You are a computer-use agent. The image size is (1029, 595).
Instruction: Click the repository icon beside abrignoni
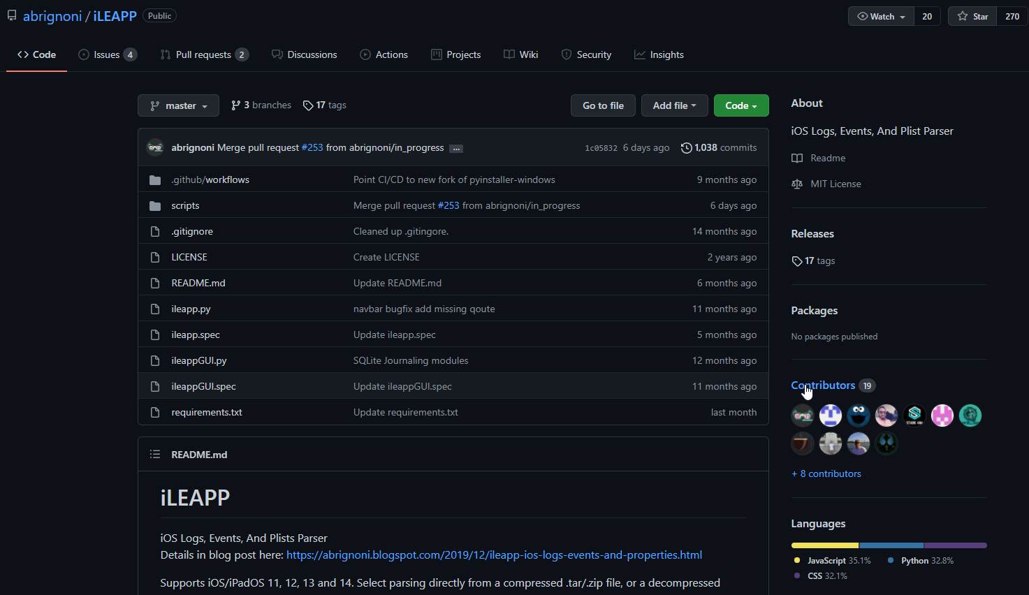tap(12, 15)
